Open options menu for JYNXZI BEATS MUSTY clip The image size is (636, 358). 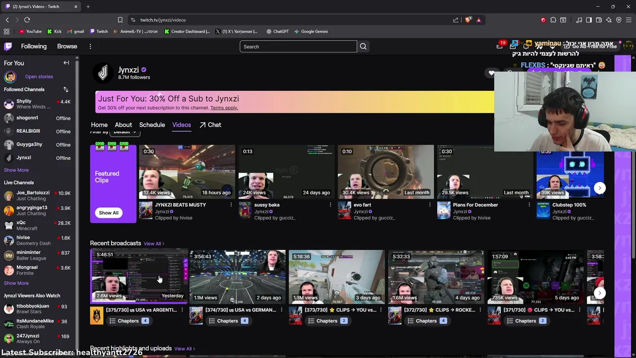coord(231,205)
